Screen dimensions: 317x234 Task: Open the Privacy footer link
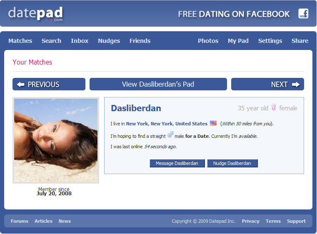251,221
